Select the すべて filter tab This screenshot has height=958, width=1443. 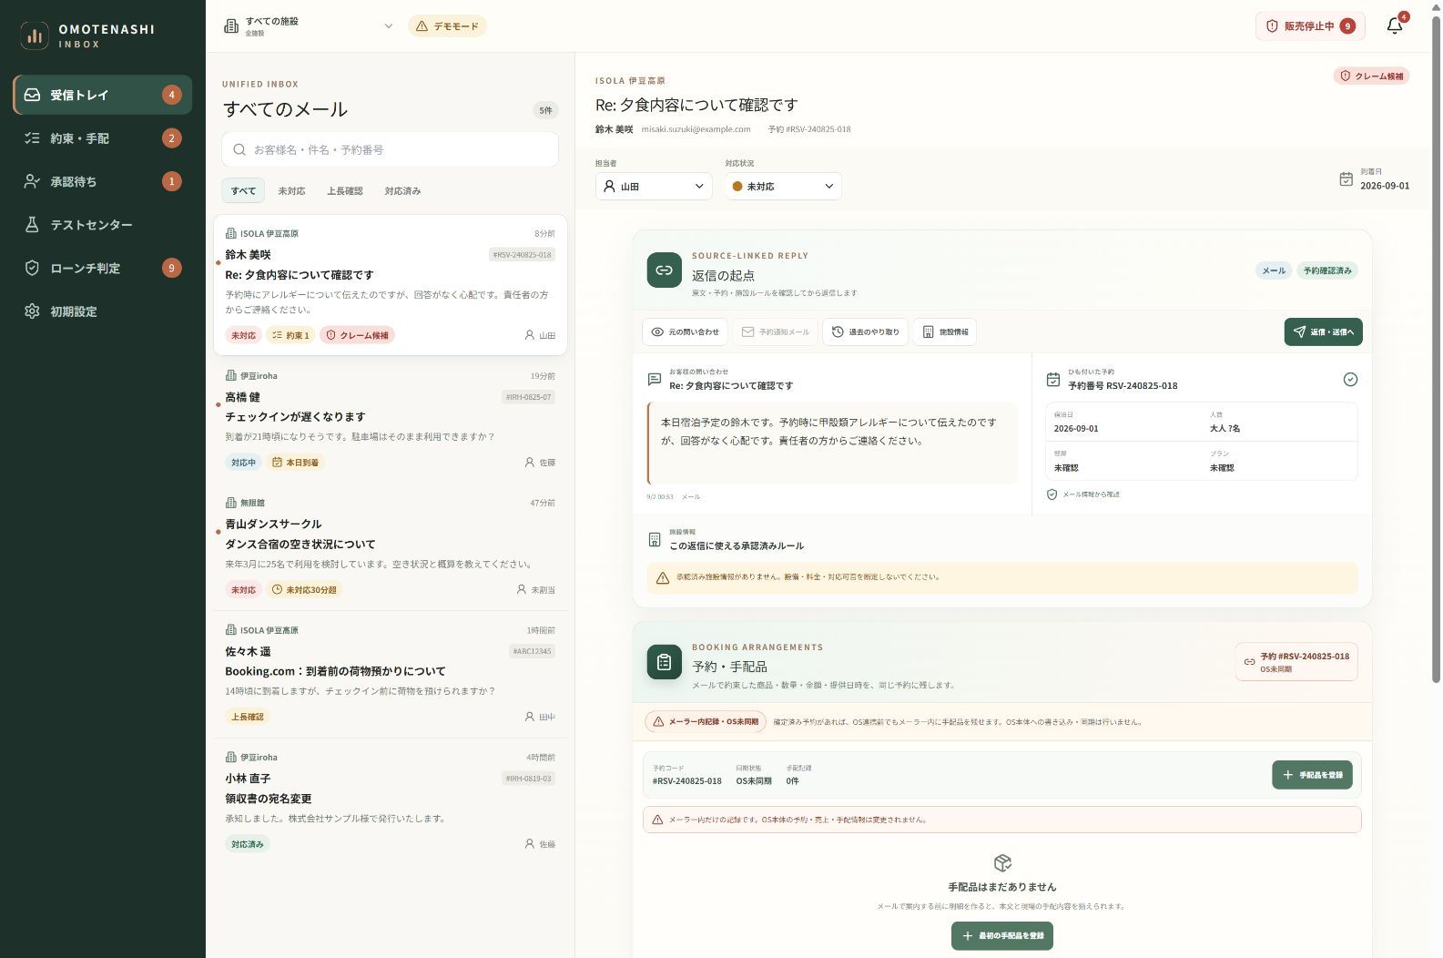pos(243,190)
